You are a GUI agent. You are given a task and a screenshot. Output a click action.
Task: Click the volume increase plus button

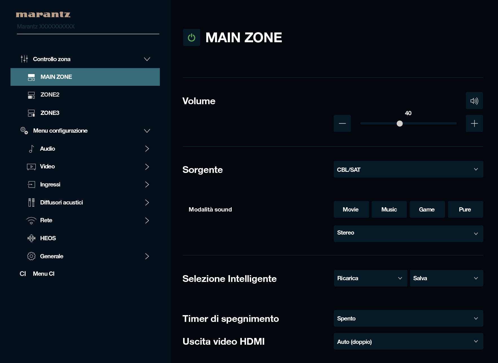pyautogui.click(x=474, y=123)
